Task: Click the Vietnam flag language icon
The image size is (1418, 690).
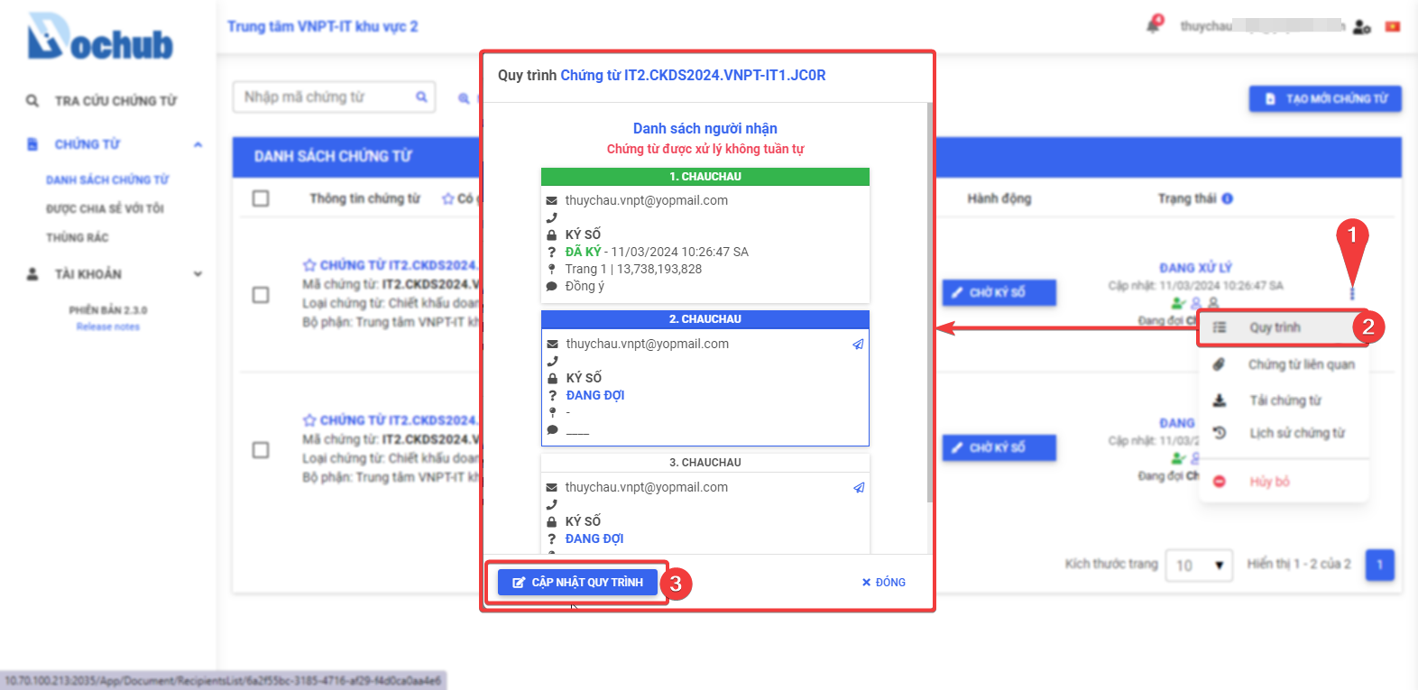Action: tap(1393, 27)
